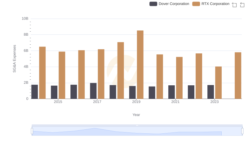
Task: Grab the left data zoom slider handle
Action: pos(32,131)
